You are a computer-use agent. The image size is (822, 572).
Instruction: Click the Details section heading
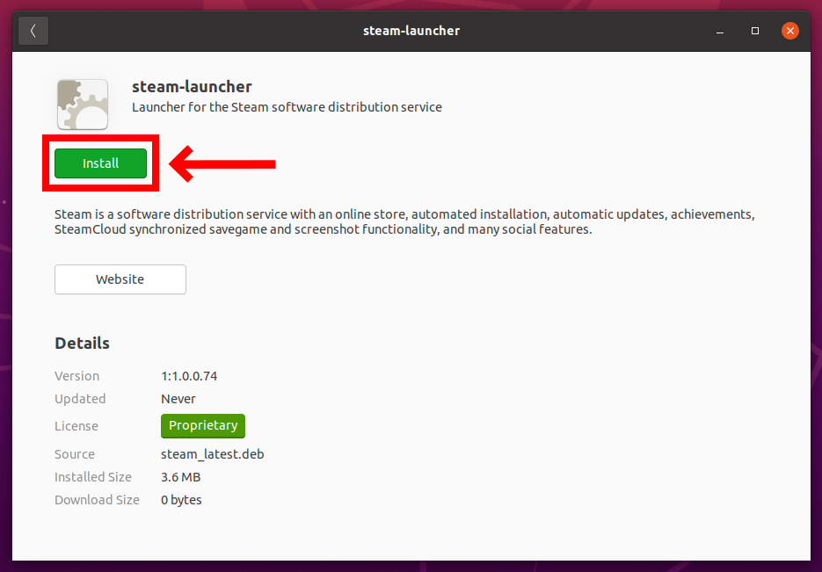(x=83, y=343)
